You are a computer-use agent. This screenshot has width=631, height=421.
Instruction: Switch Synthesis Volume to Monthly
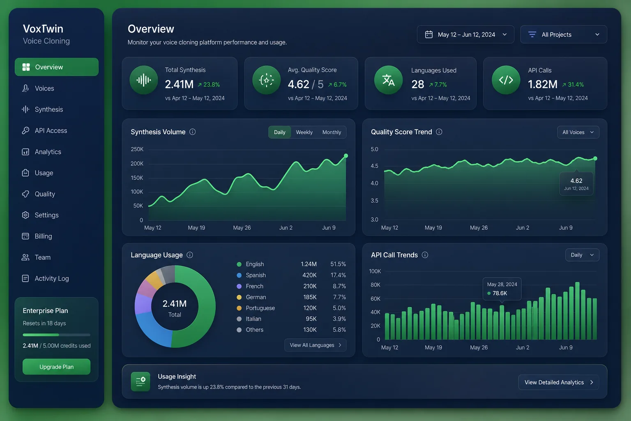(332, 132)
